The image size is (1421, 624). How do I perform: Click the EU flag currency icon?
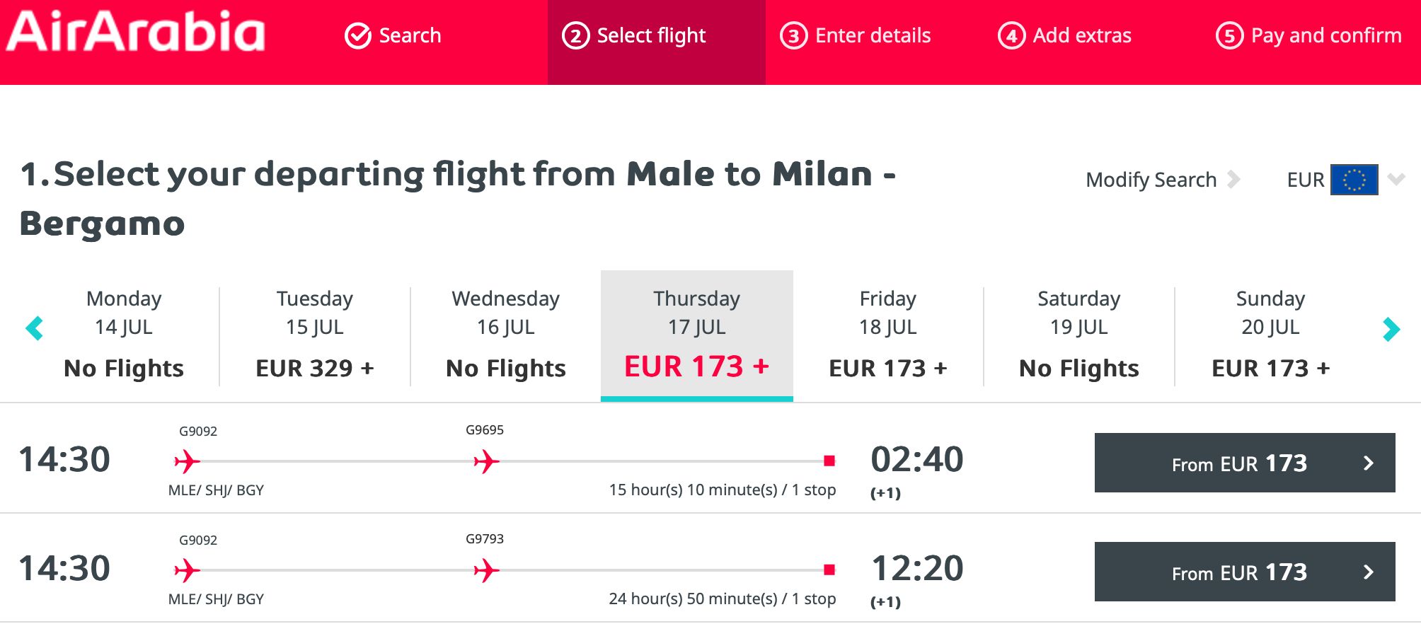click(x=1354, y=180)
